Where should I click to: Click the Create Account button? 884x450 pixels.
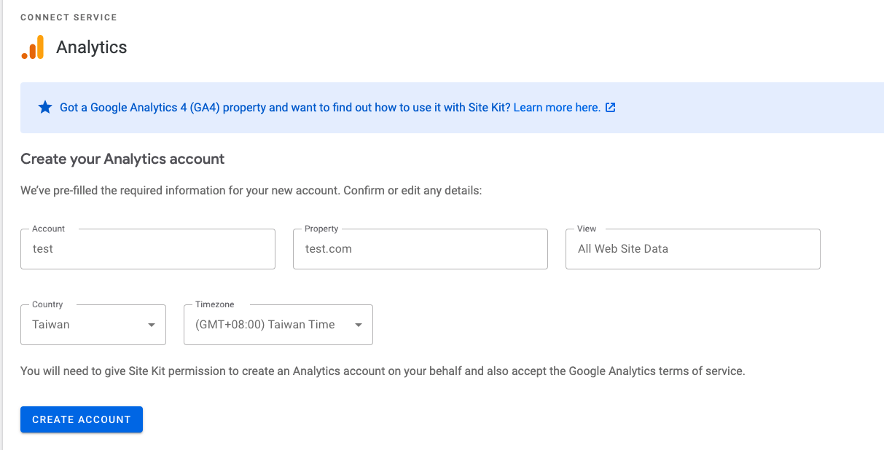(82, 419)
